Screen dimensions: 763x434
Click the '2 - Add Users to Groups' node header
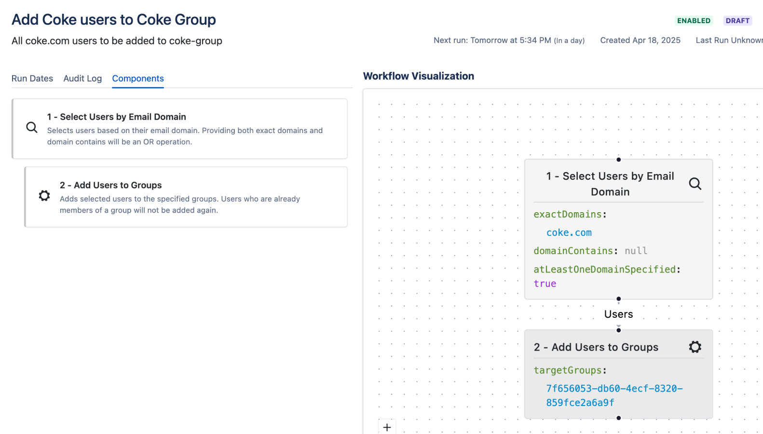(x=596, y=347)
